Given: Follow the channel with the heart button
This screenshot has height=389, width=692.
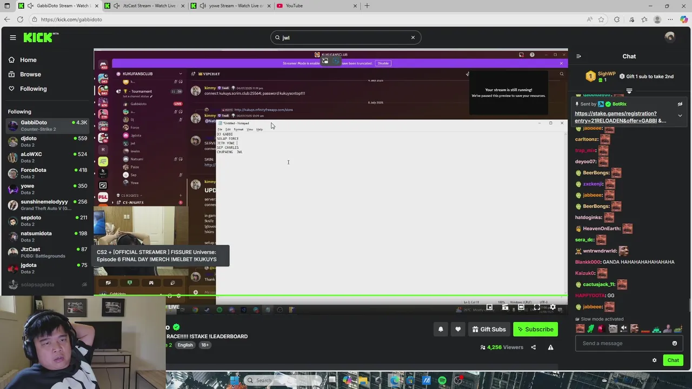Looking at the screenshot, I should click(x=458, y=329).
